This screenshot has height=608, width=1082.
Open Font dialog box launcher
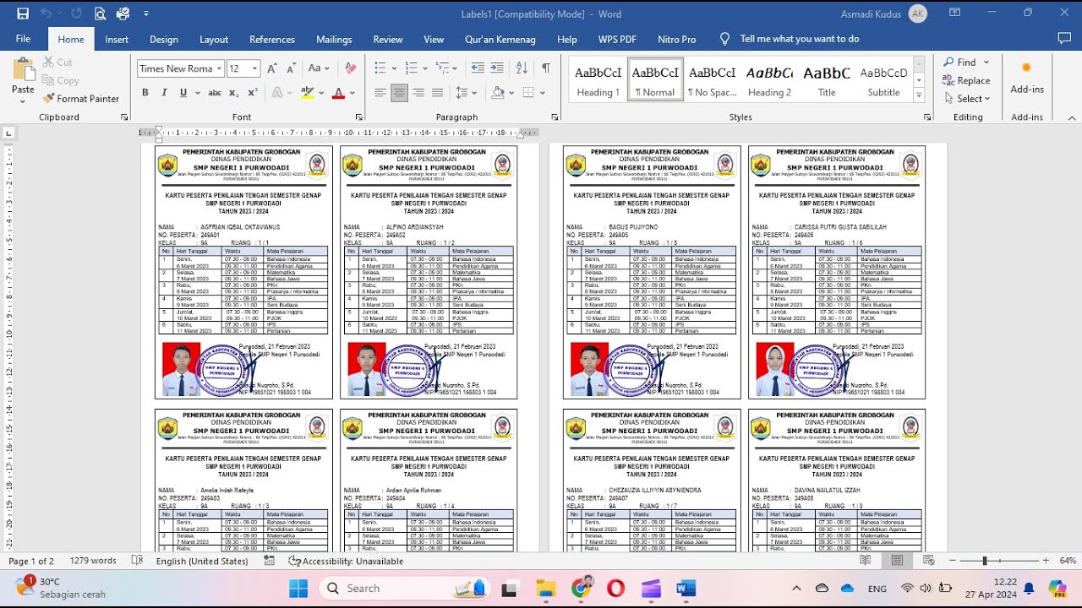pos(359,117)
